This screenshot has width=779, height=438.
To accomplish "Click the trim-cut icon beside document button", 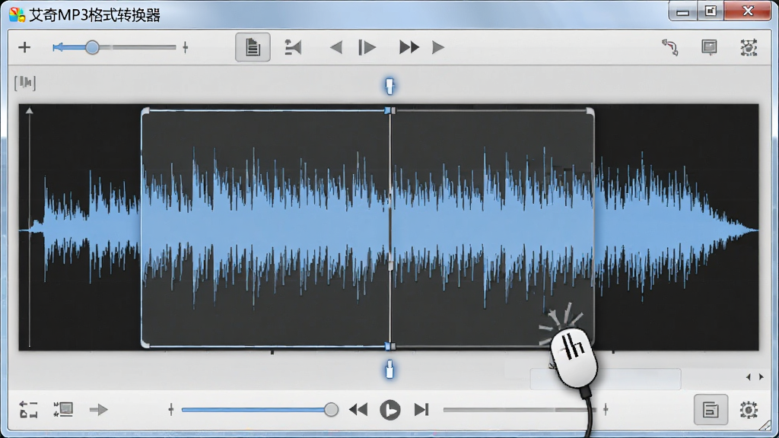I will [293, 48].
